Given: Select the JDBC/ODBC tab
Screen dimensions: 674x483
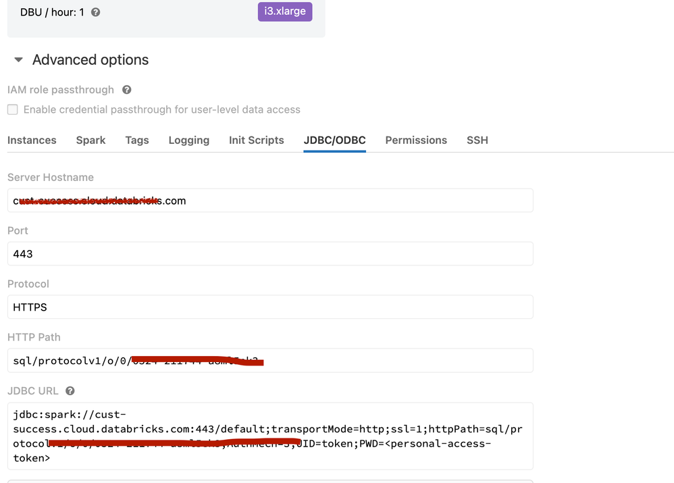Looking at the screenshot, I should (334, 141).
